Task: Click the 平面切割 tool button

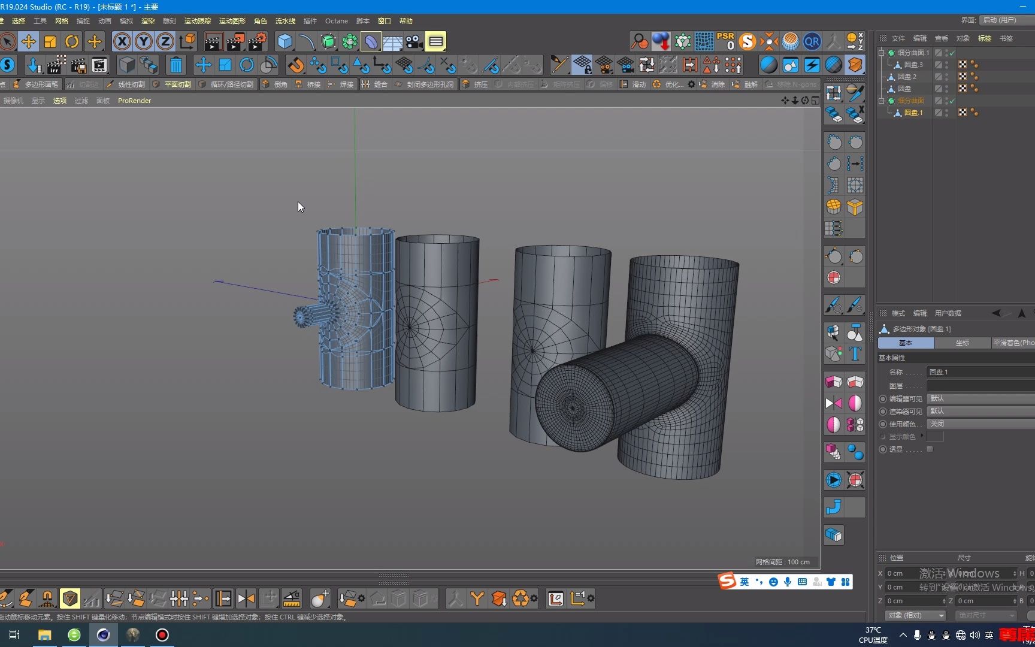Action: point(172,84)
